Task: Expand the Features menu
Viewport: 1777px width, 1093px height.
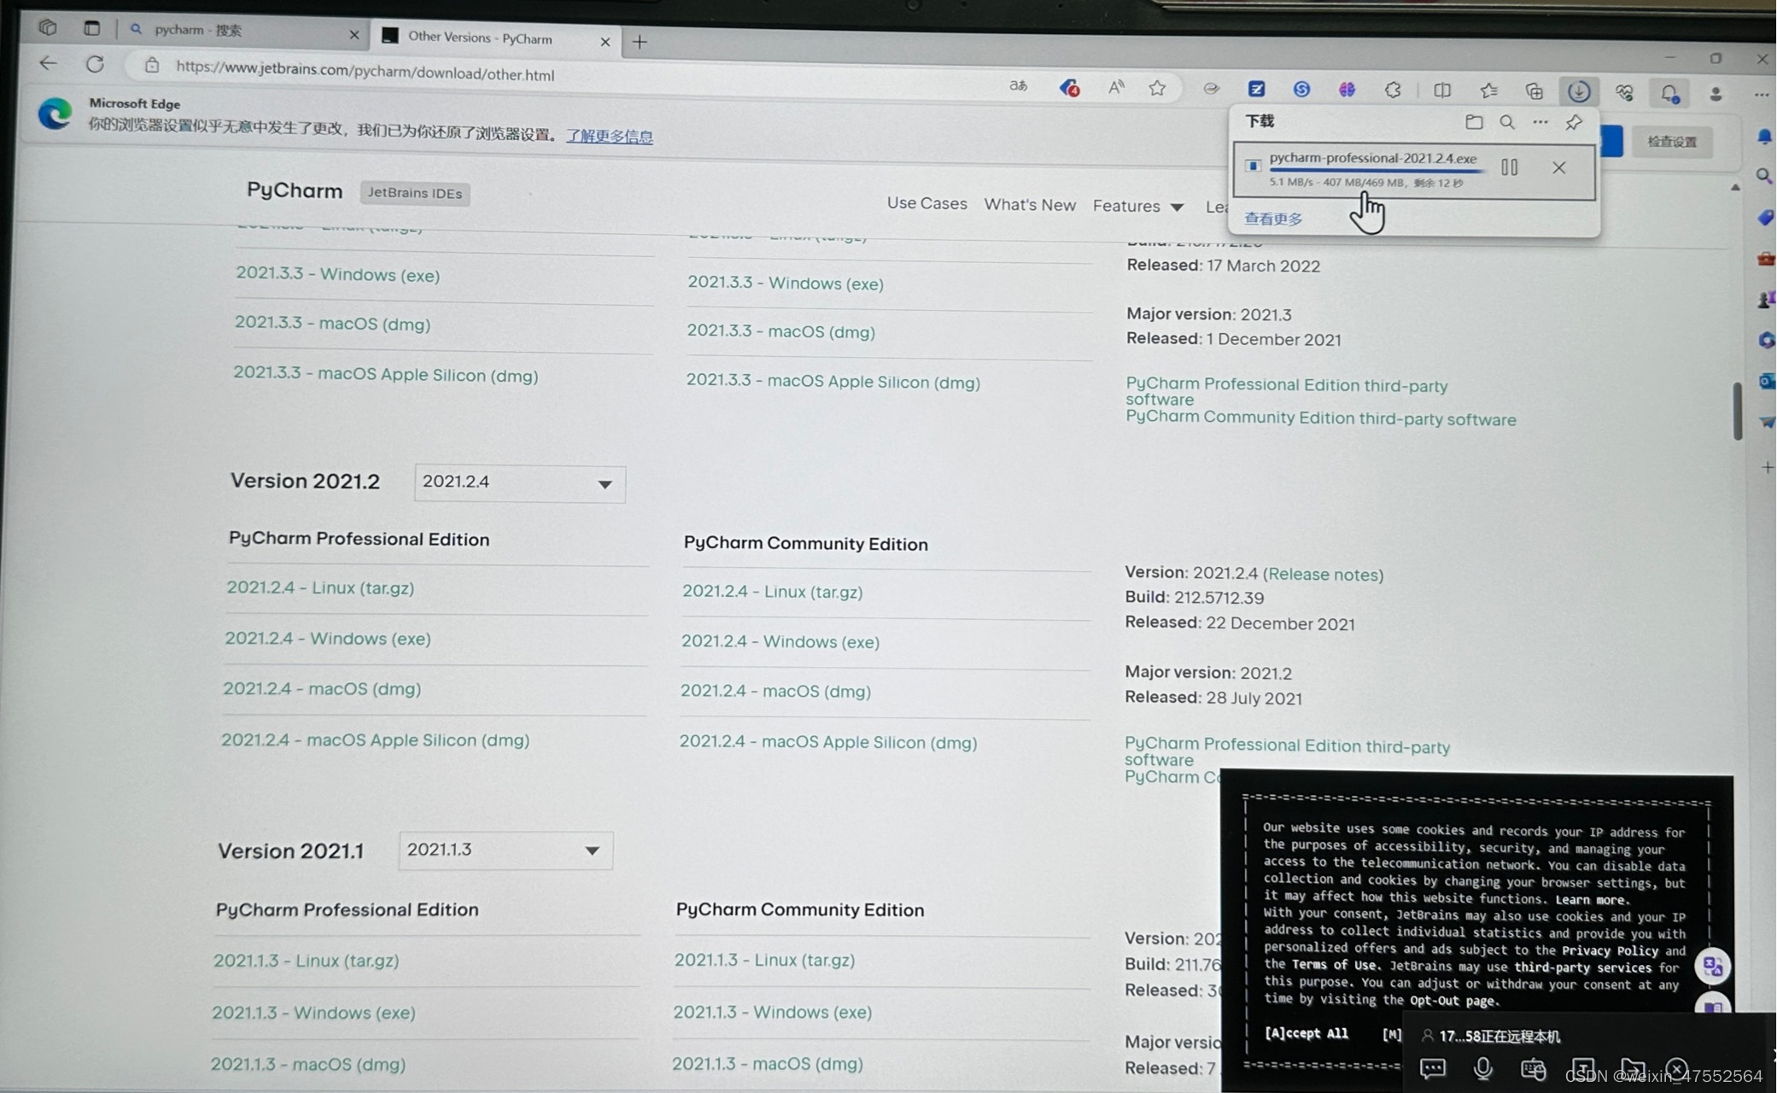Action: 1137,206
